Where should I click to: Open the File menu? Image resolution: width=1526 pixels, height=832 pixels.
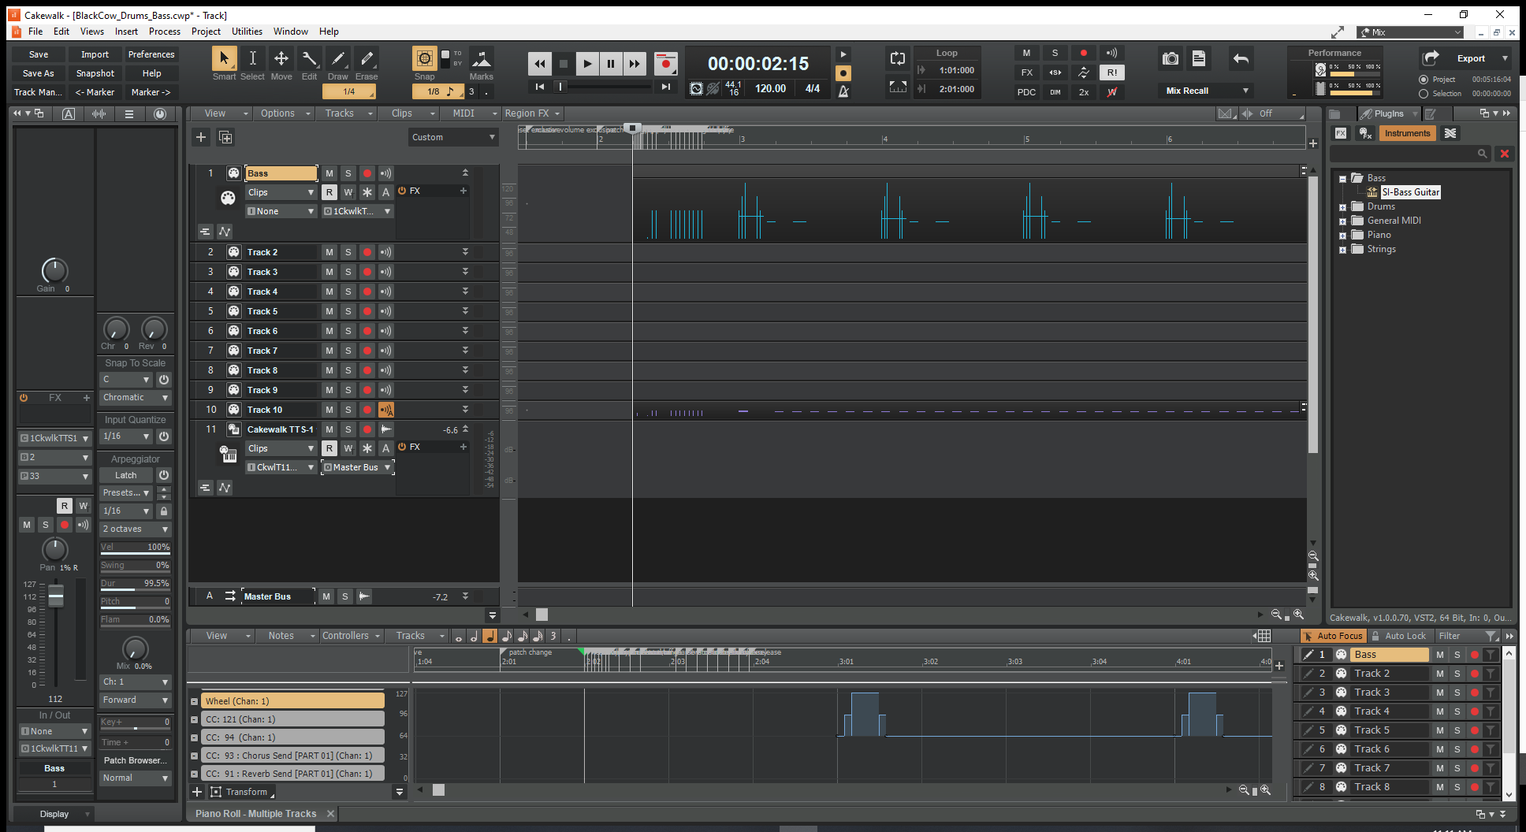[35, 32]
